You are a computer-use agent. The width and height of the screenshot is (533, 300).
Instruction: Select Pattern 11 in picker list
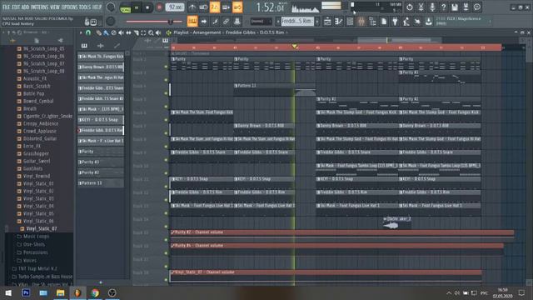(101, 183)
